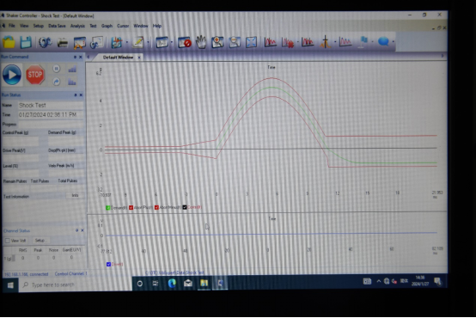Close the Channel Status panel
The image size is (476, 318).
82,230
